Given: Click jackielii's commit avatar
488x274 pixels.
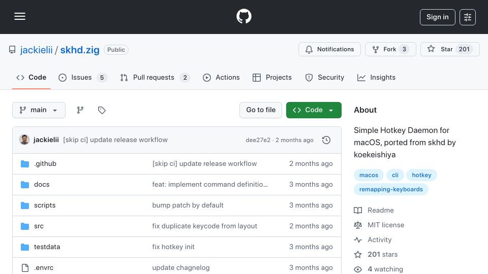Looking at the screenshot, I should (x=24, y=140).
